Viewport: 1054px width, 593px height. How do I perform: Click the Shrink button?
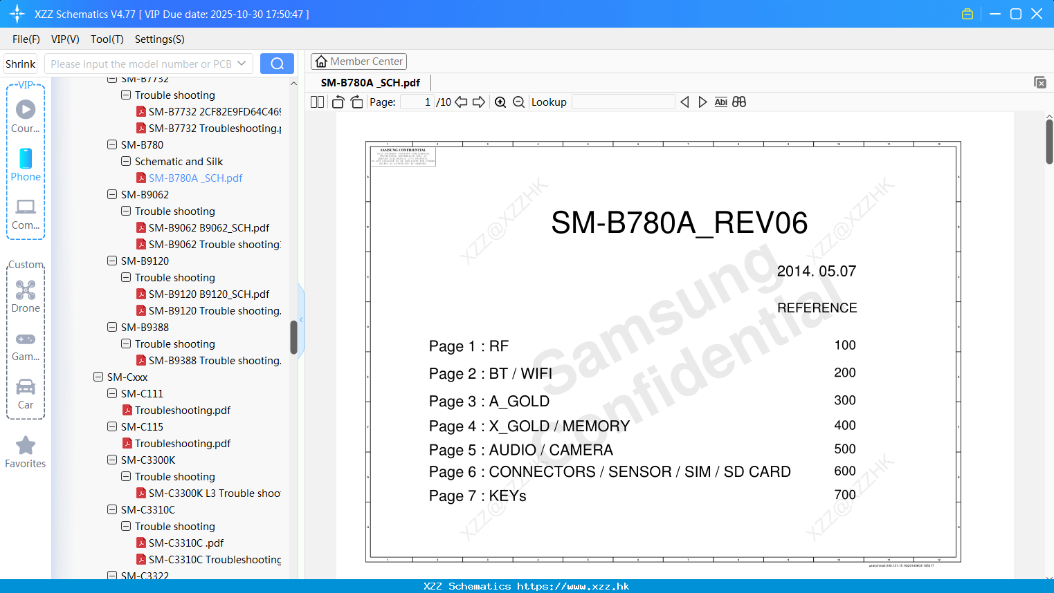[21, 64]
